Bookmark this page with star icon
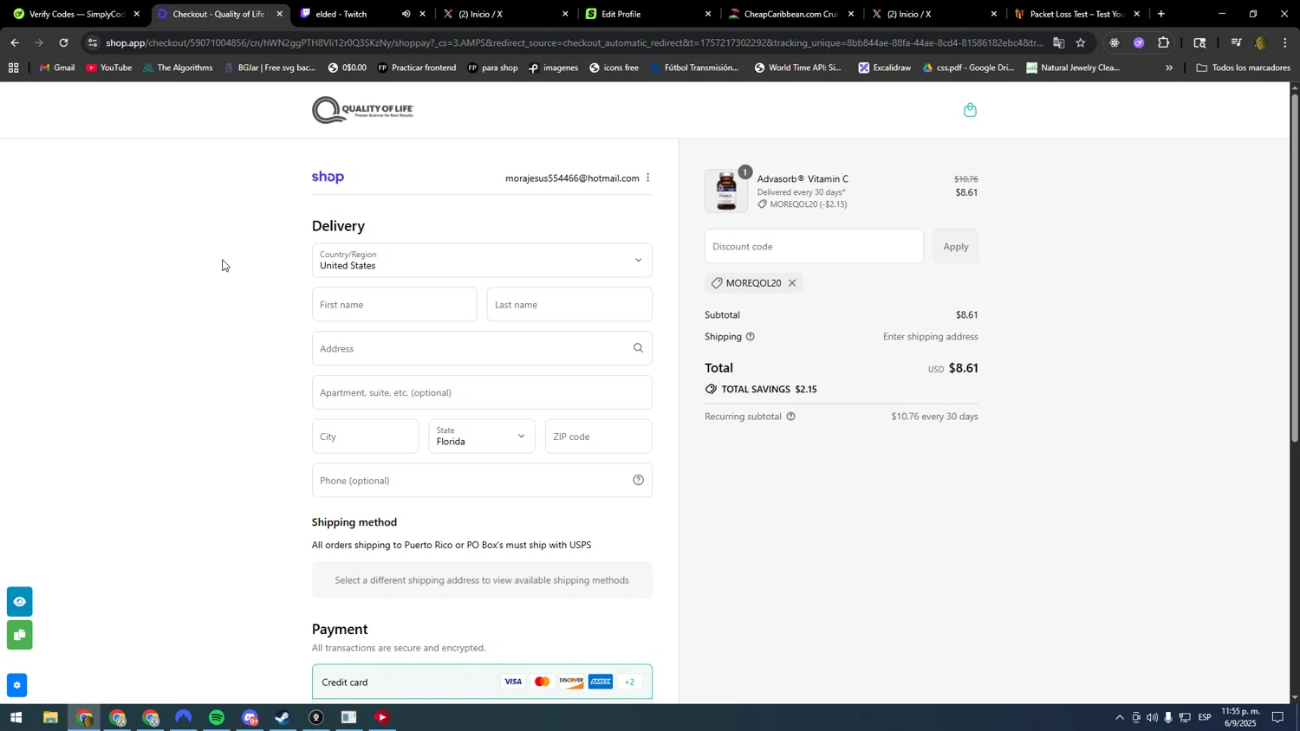 [x=1081, y=42]
